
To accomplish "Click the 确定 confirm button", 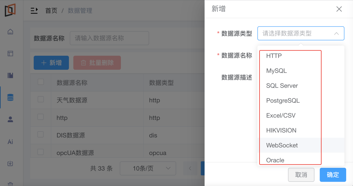I will 333,175.
